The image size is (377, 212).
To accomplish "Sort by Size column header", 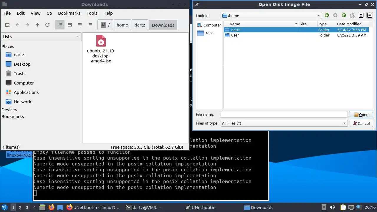I will [x=308, y=24].
